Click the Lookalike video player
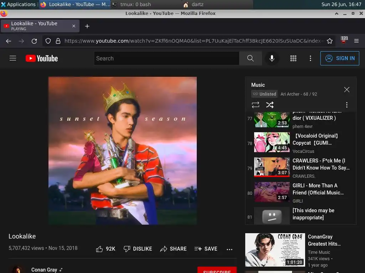 [x=123, y=151]
